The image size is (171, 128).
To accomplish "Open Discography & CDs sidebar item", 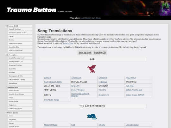I will 20,76.
